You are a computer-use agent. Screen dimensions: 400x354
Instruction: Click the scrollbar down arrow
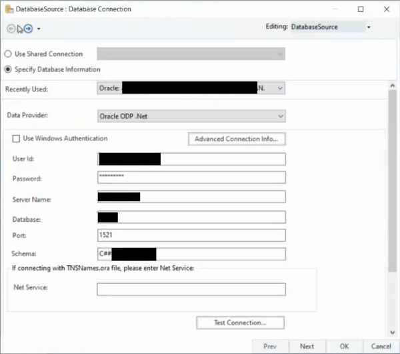click(x=393, y=332)
